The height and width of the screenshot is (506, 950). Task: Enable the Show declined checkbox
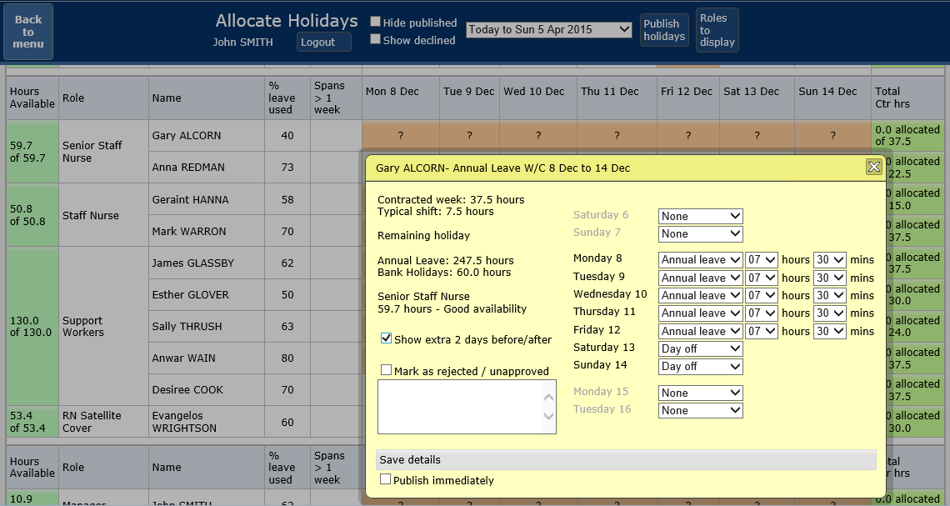[376, 39]
